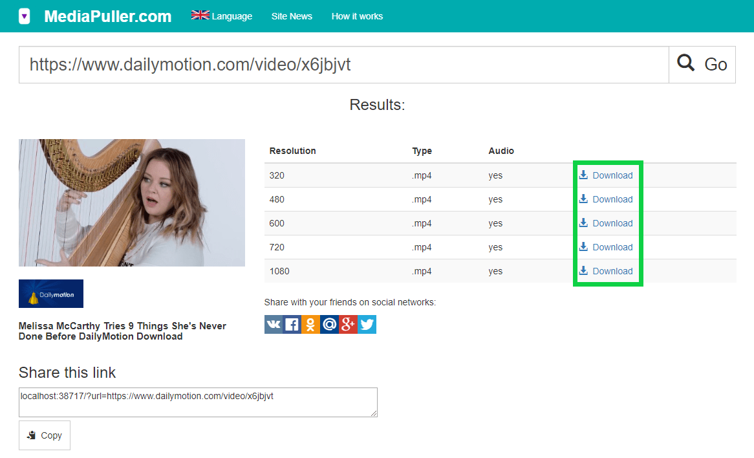Click the Dailymotion source logo
This screenshot has height=458, width=754.
(x=51, y=294)
